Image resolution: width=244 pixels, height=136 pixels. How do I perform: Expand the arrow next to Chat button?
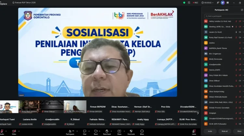click(89, 131)
